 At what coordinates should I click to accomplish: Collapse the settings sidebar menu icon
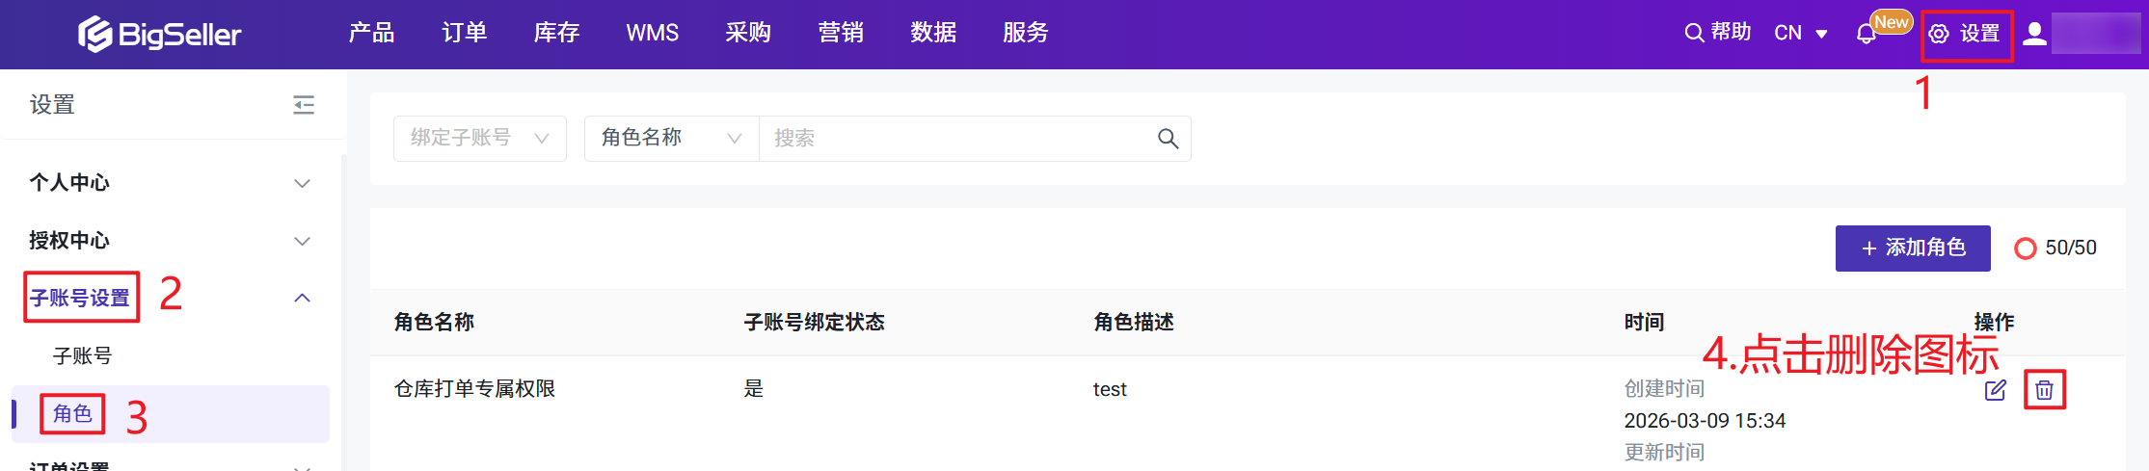pyautogui.click(x=304, y=105)
